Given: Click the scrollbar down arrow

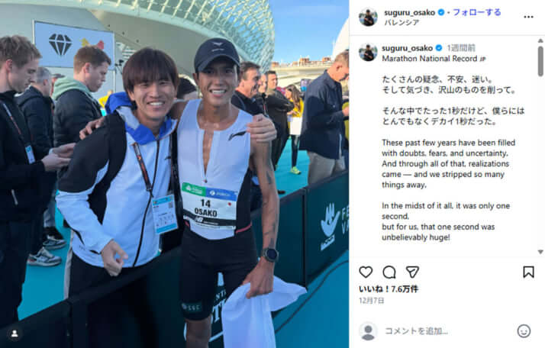Looking at the screenshot, I should coord(540,252).
